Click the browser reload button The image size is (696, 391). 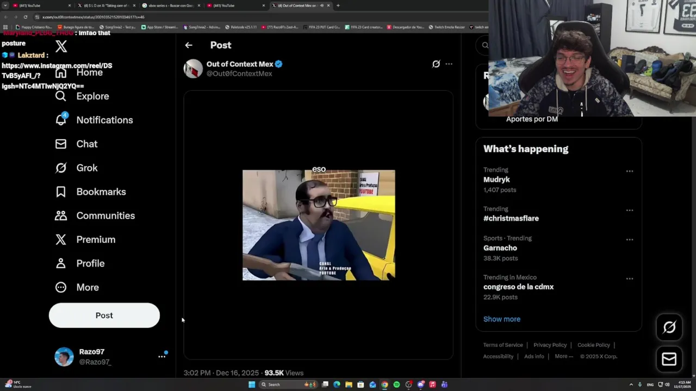click(x=25, y=17)
